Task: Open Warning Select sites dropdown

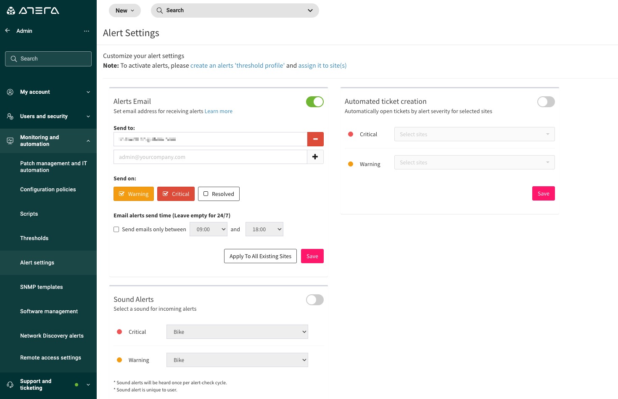Action: 475,162
